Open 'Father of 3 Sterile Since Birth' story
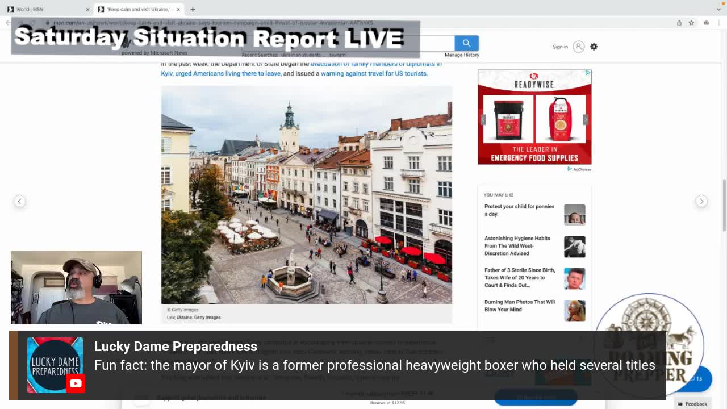The height and width of the screenshot is (409, 727). 520,278
